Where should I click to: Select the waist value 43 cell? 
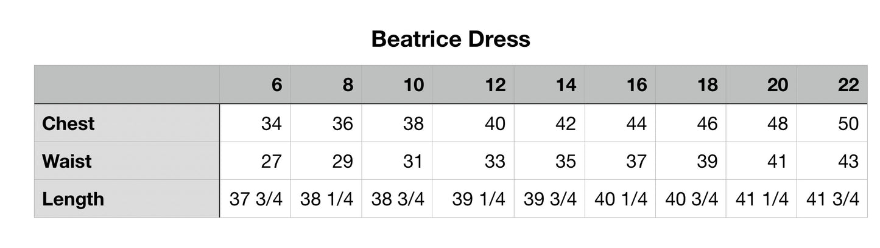point(848,161)
